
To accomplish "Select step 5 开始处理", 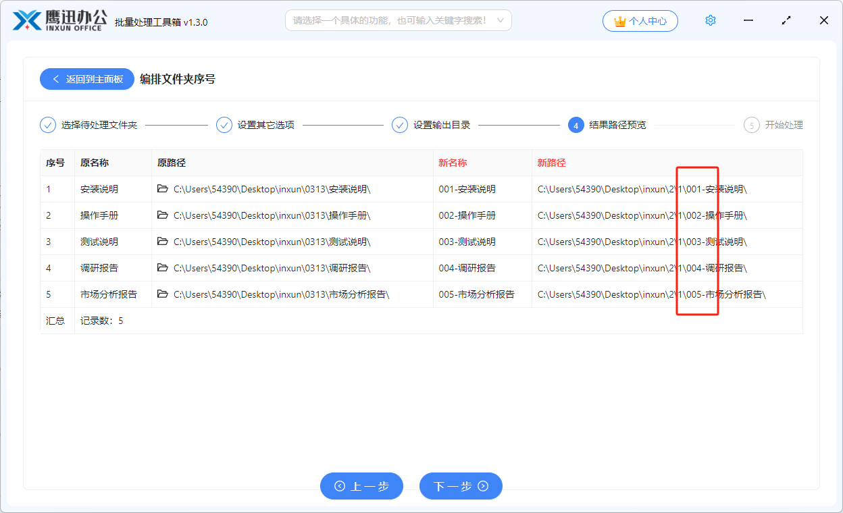I will (x=773, y=125).
